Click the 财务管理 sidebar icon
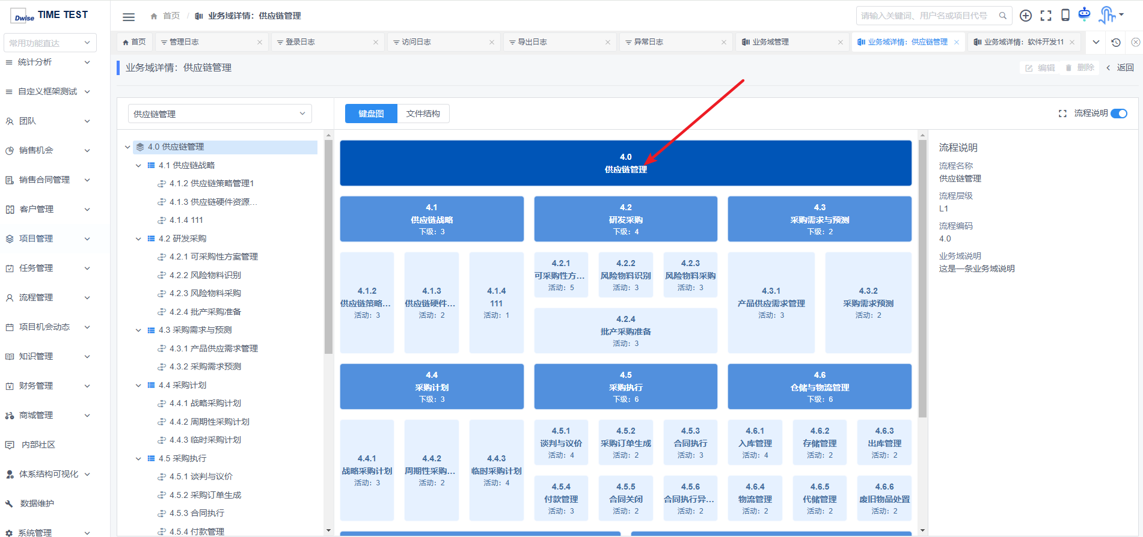 pyautogui.click(x=10, y=386)
